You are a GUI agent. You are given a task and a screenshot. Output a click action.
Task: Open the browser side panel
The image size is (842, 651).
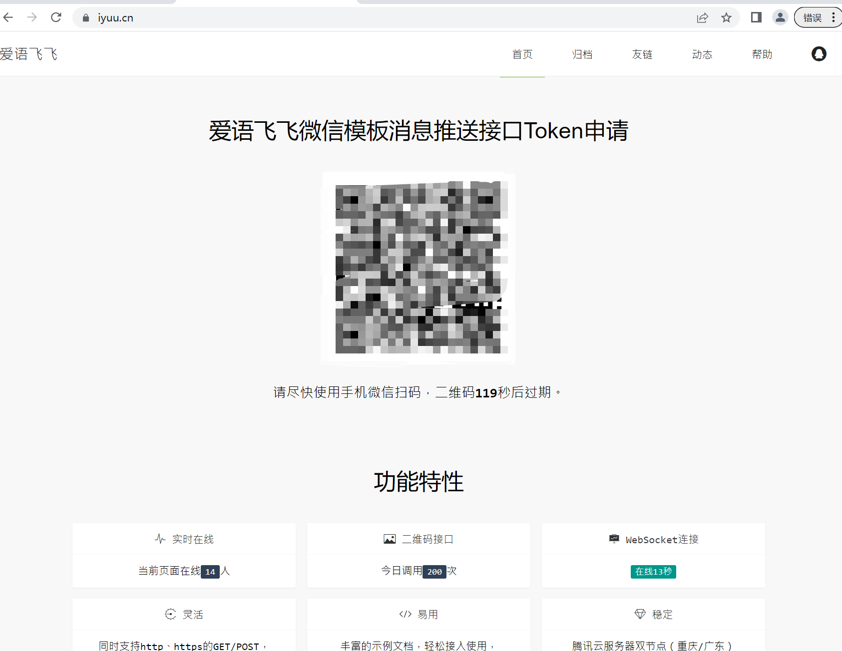(x=756, y=17)
